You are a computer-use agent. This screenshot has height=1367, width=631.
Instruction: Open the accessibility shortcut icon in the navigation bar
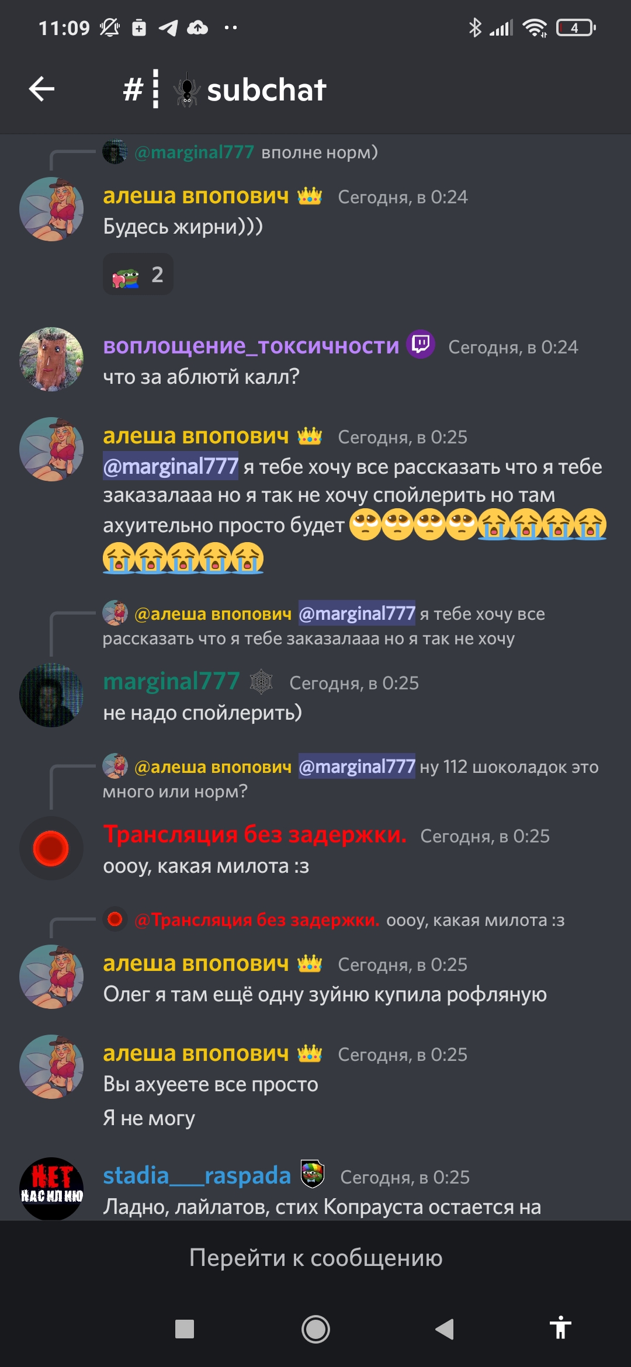[560, 1328]
